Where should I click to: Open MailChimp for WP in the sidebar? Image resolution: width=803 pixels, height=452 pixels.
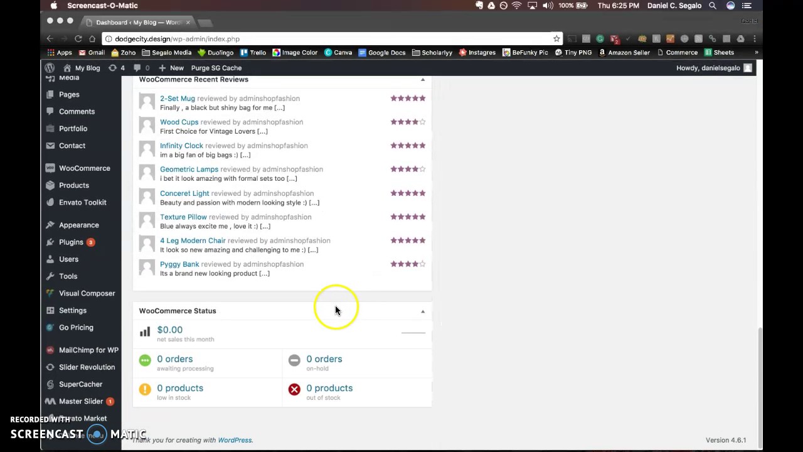pos(88,350)
